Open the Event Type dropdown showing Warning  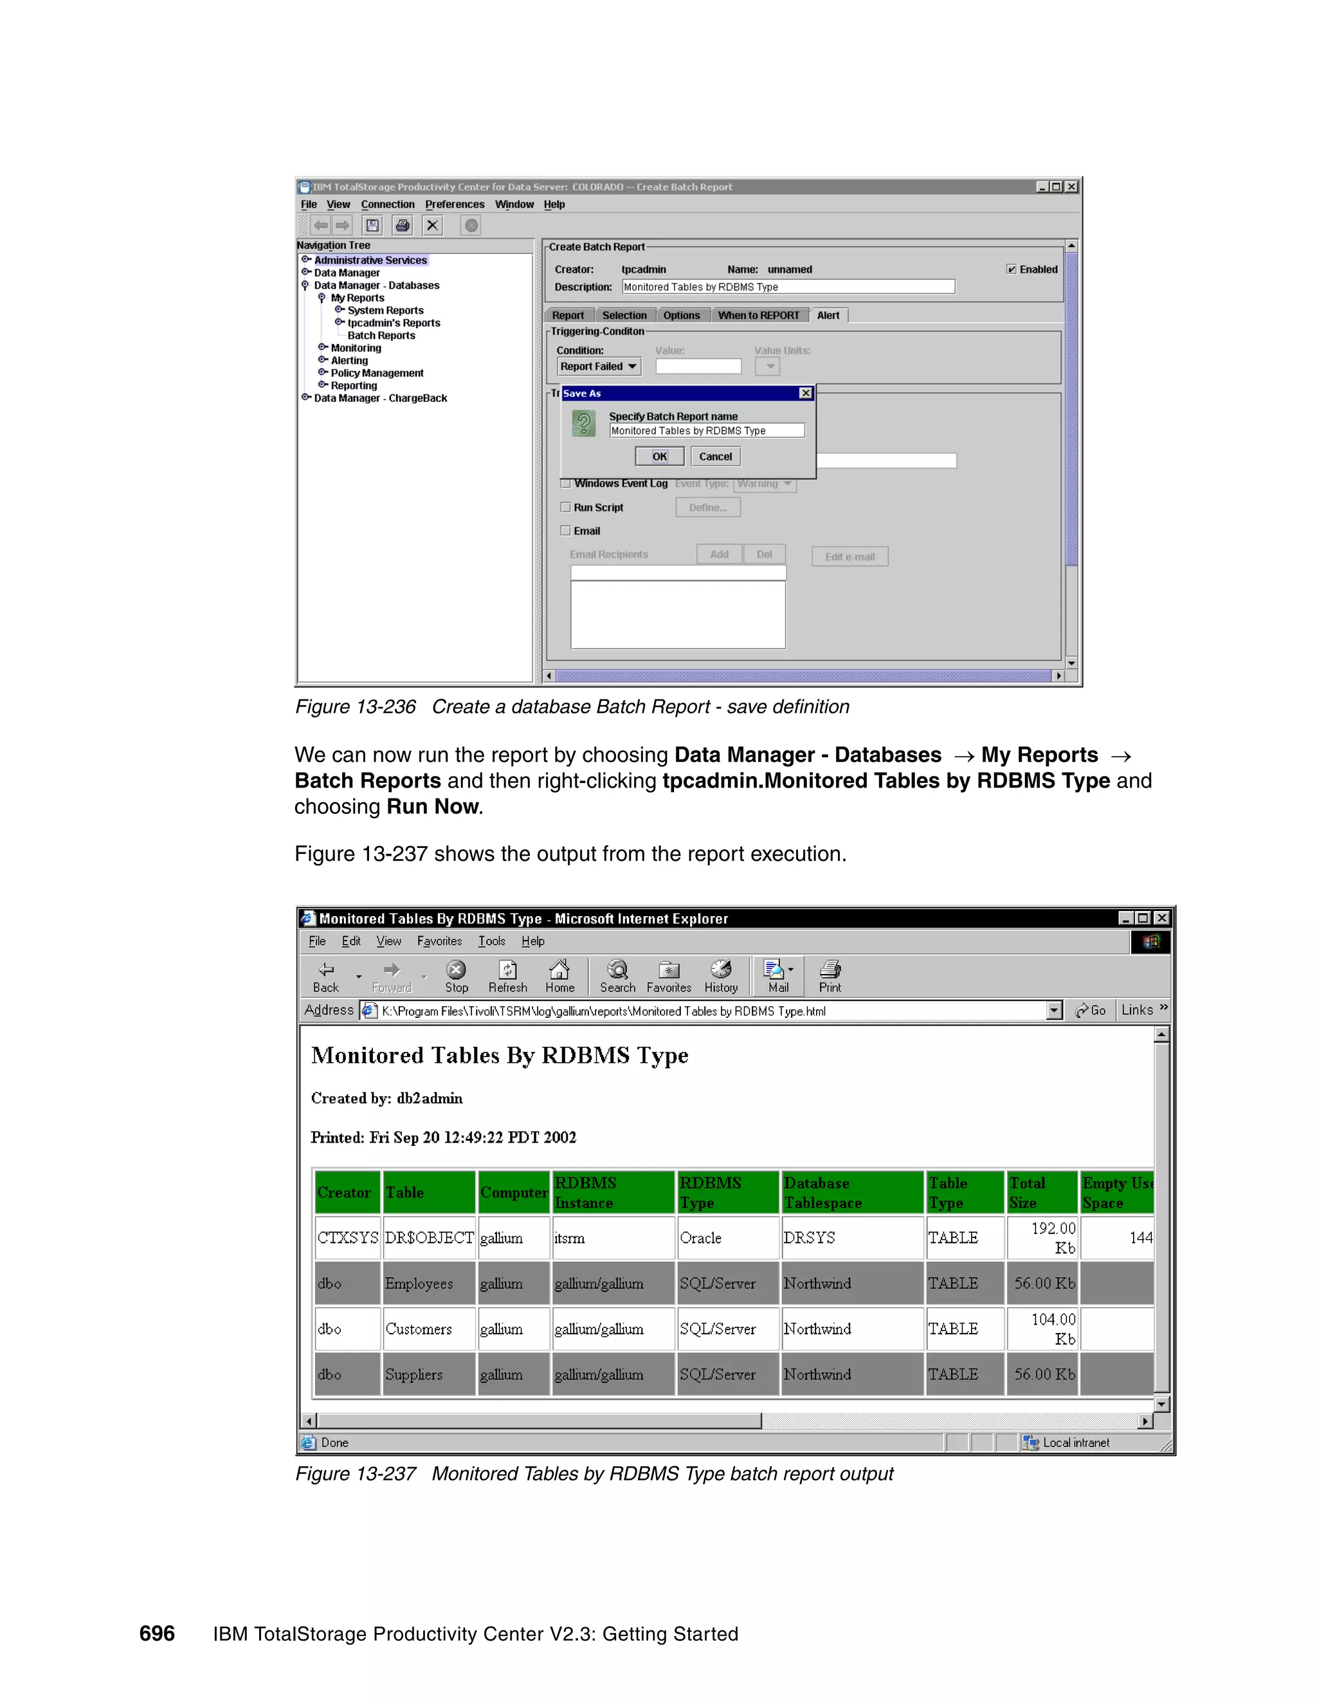(765, 484)
